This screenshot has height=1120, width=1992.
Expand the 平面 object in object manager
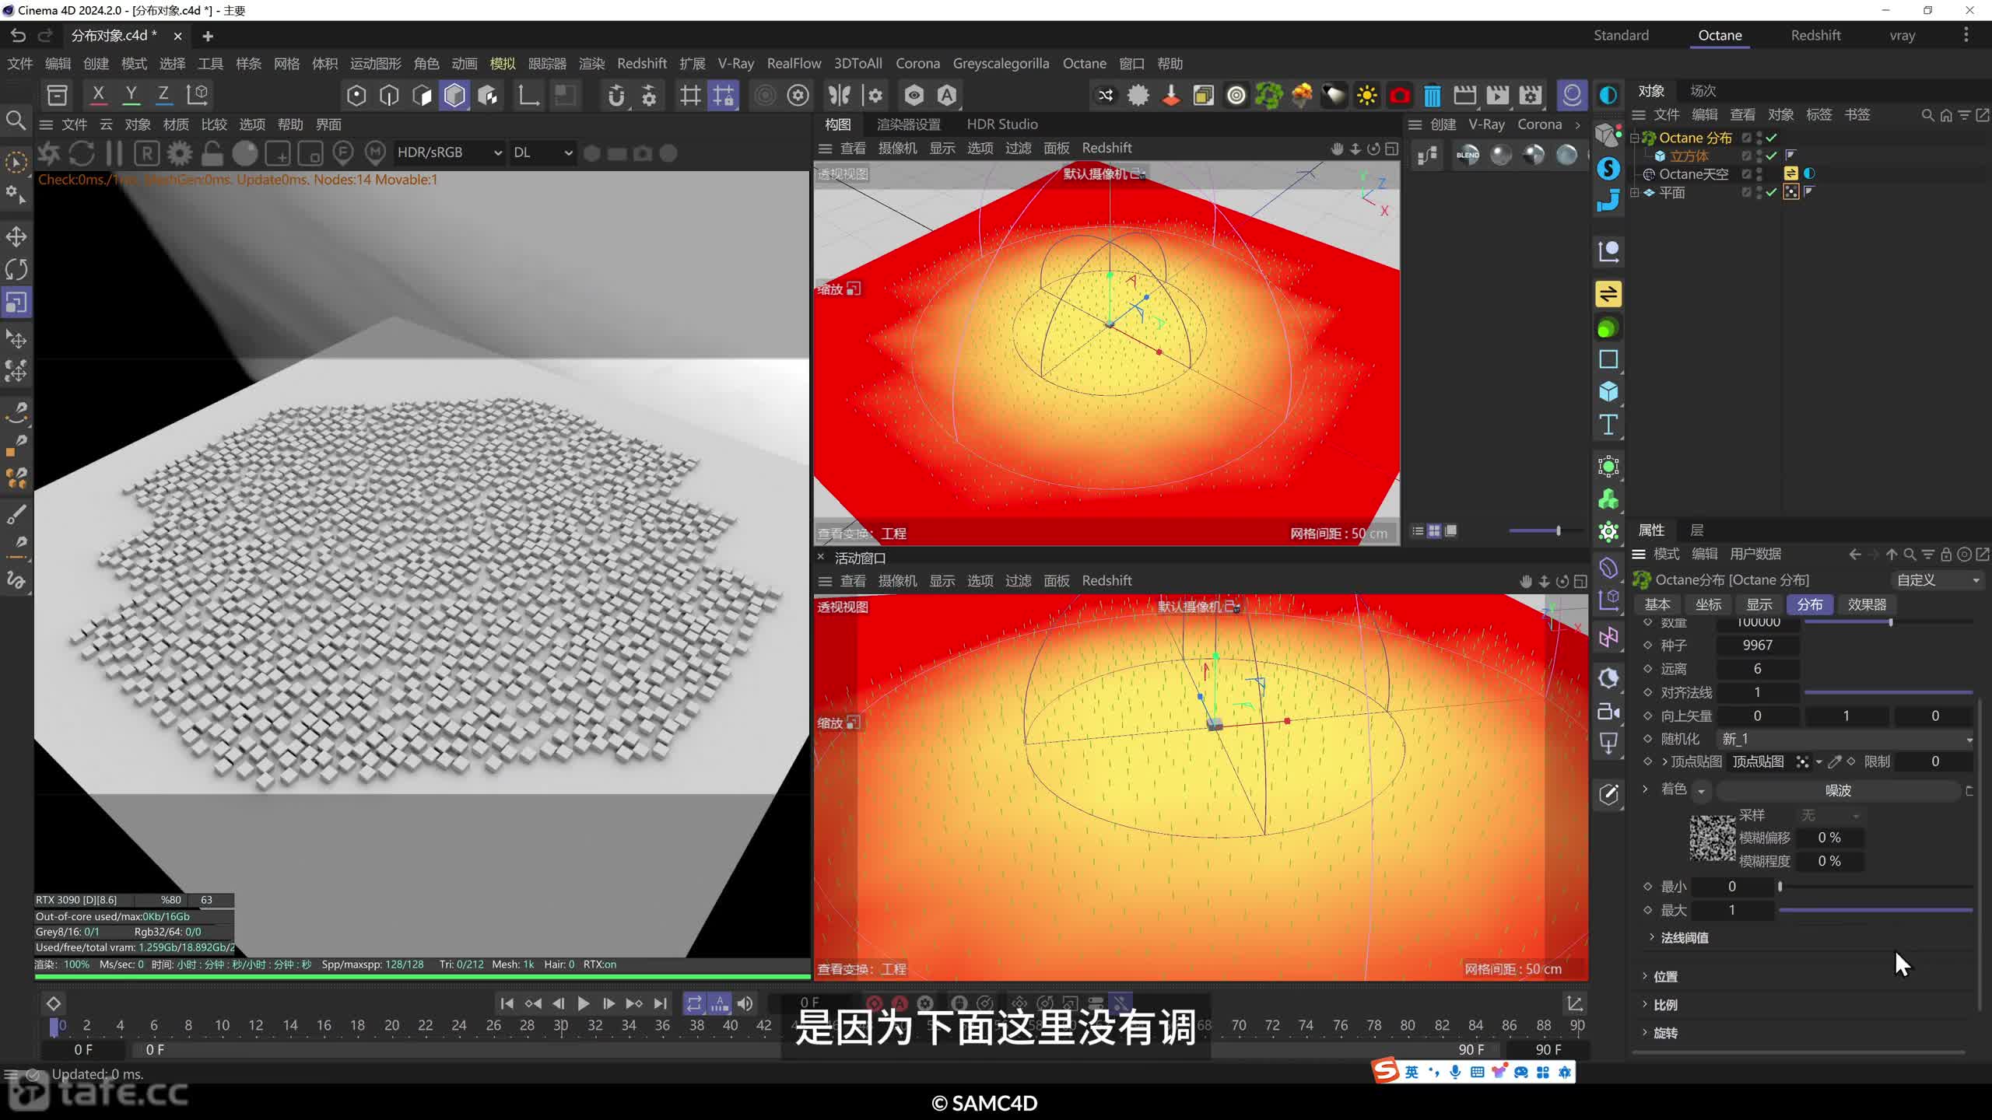point(1635,192)
